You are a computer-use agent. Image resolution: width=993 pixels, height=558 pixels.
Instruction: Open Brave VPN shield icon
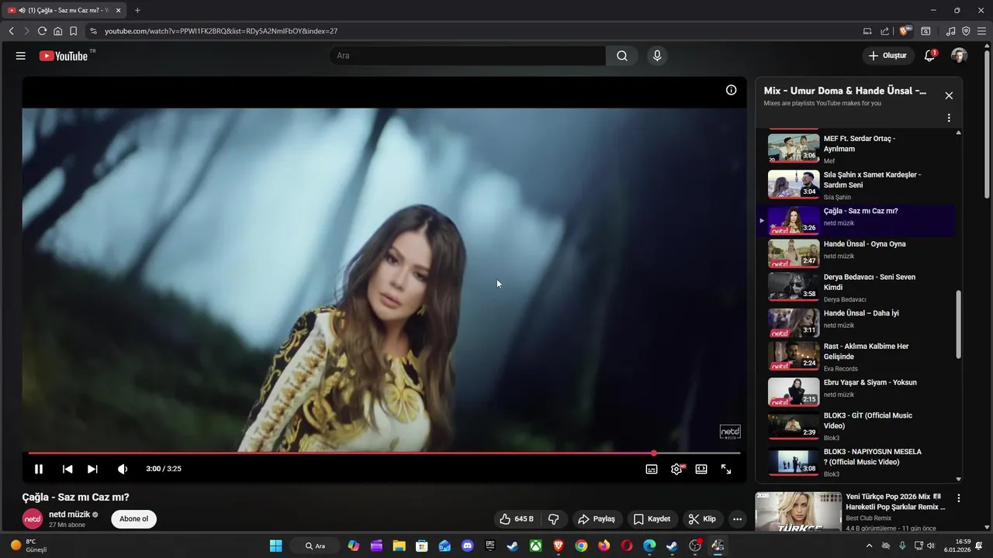(966, 31)
